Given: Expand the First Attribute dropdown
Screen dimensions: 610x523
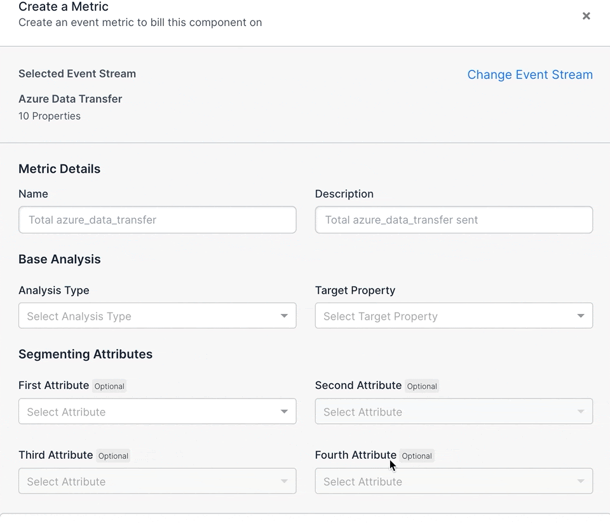Looking at the screenshot, I should point(158,411).
